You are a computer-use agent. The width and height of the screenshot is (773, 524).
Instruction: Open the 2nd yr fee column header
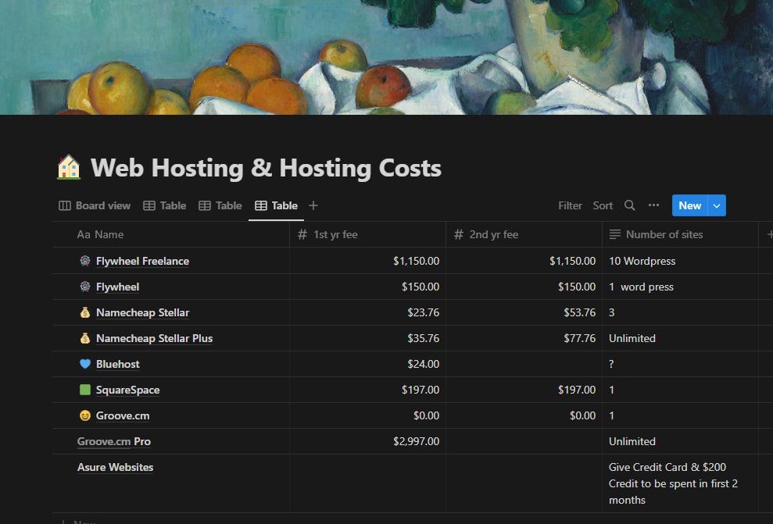[x=524, y=234]
